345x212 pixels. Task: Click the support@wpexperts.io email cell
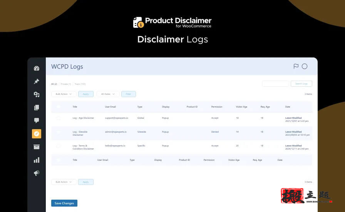click(x=116, y=118)
